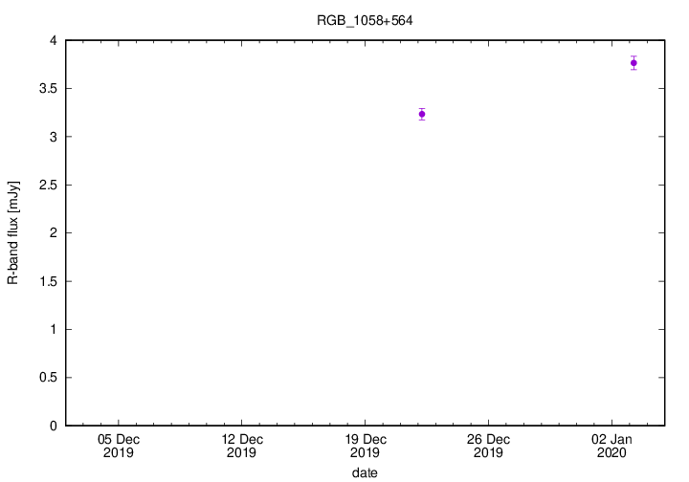Click the R-band flux [mJy] axis label
The image size is (689, 482).
pos(13,232)
